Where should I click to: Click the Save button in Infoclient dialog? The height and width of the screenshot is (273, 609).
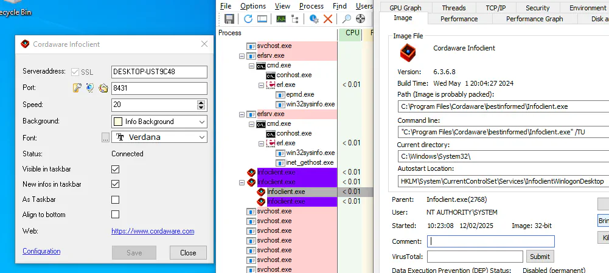(134, 253)
